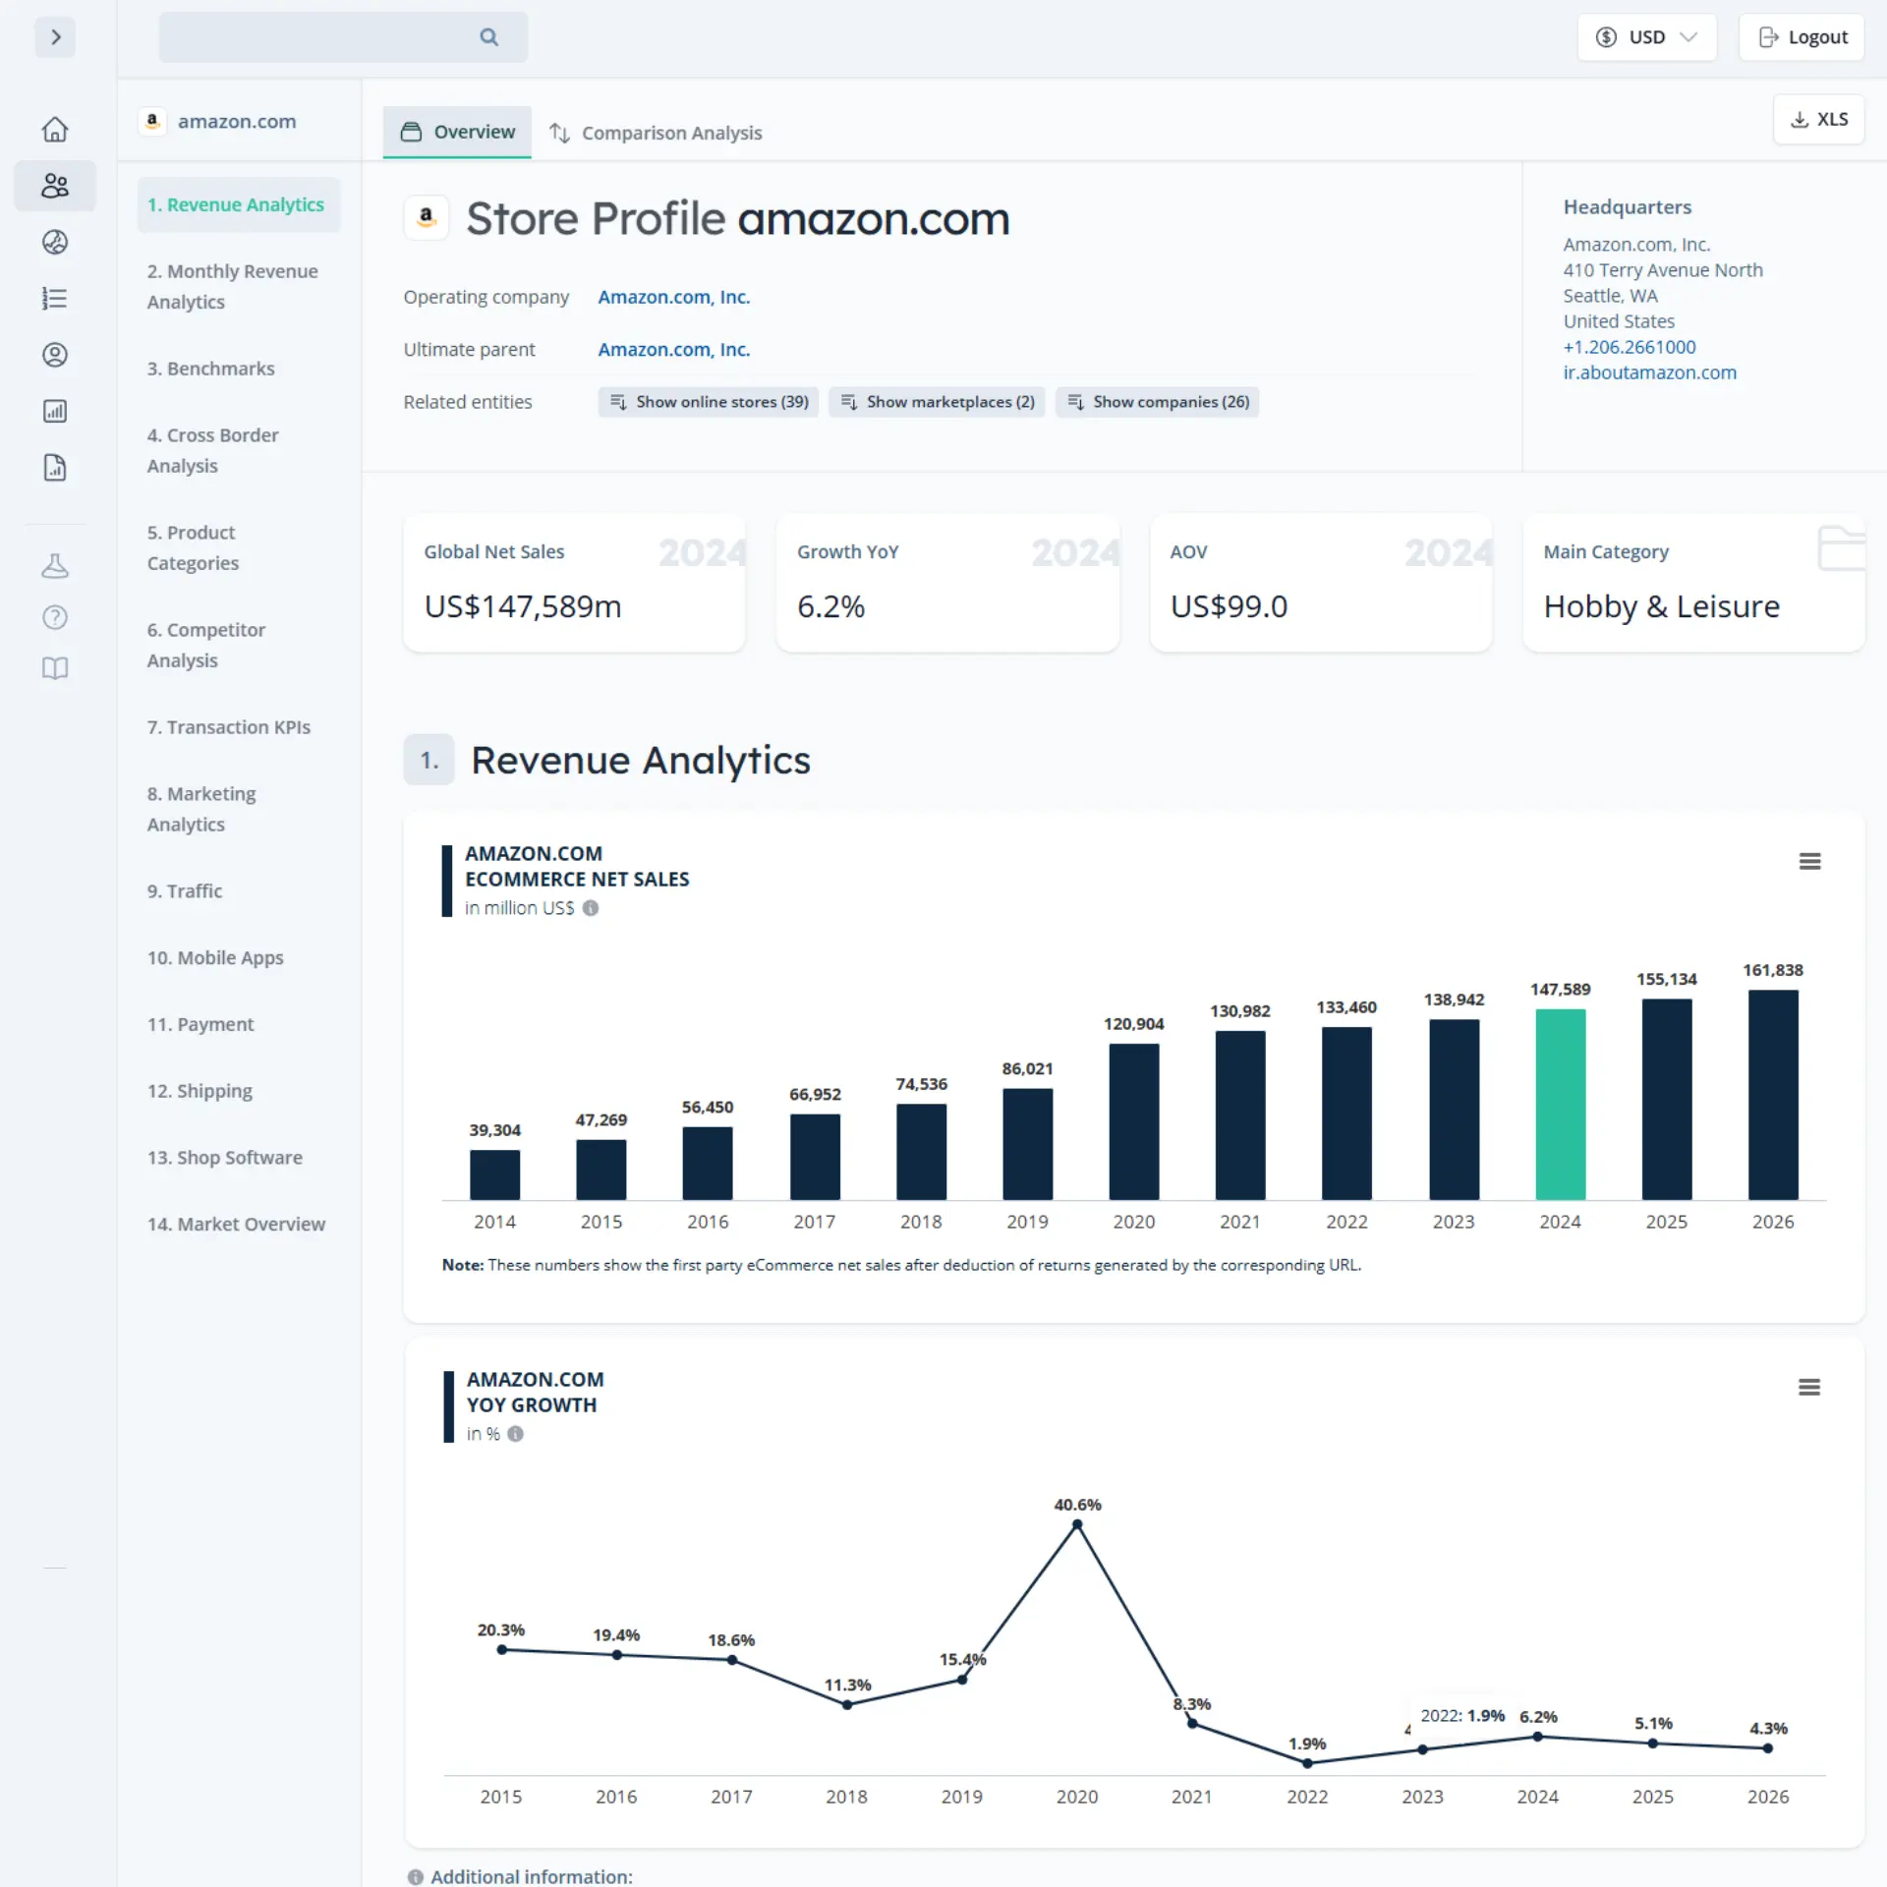Open the analytics bar-chart icon
Screen dimensions: 1887x1887
[x=55, y=411]
